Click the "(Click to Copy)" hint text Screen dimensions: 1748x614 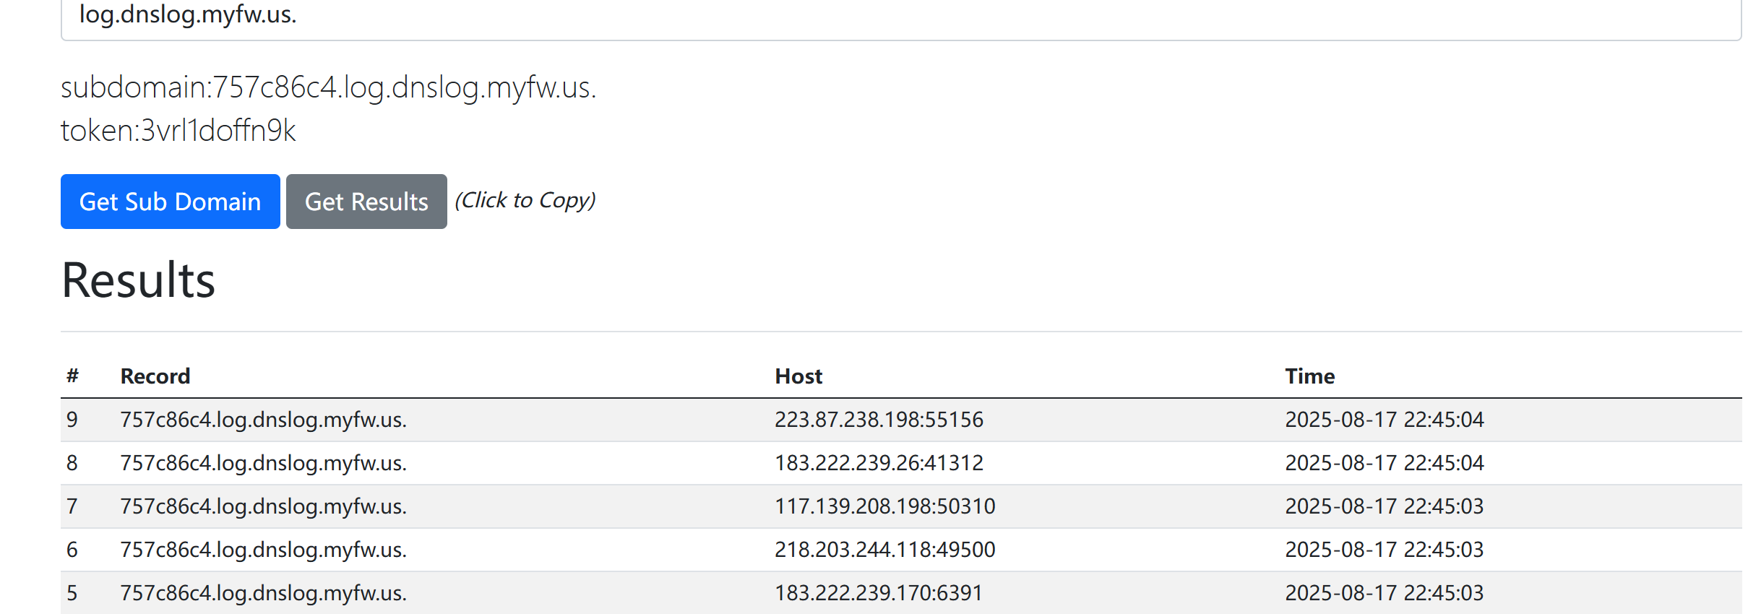[x=525, y=200]
